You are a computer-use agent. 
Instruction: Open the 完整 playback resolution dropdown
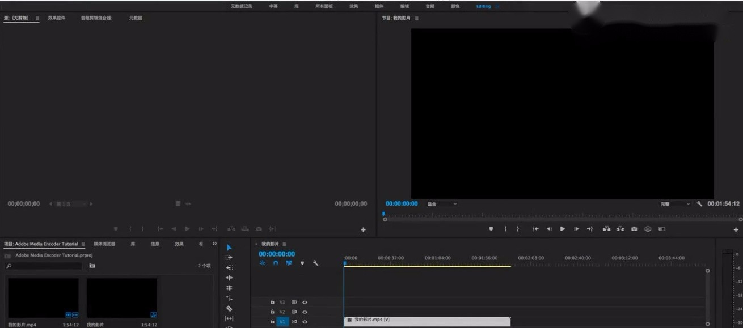coord(676,203)
